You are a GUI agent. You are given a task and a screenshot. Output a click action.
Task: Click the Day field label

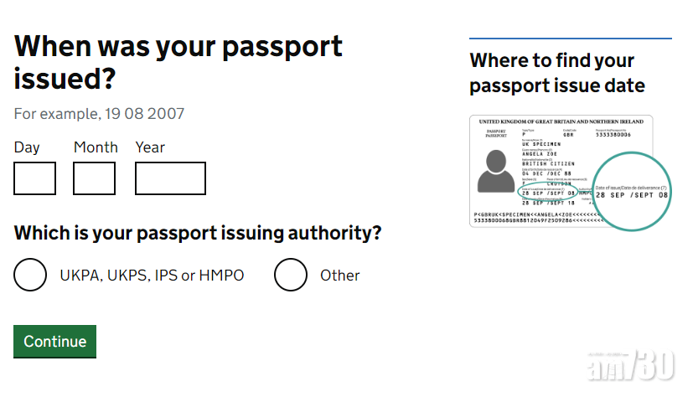(27, 147)
